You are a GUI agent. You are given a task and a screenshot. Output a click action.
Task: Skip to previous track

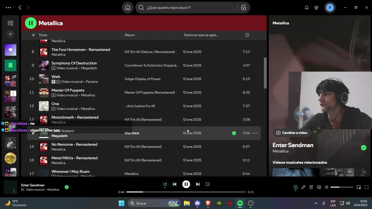pos(174,184)
